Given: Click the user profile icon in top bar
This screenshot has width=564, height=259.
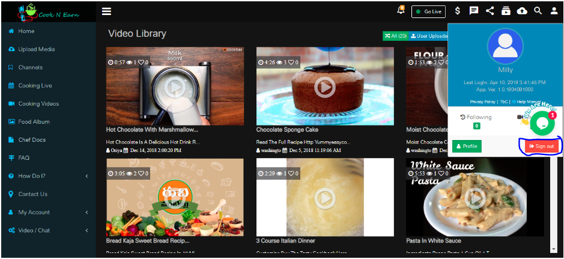Looking at the screenshot, I should coord(554,11).
